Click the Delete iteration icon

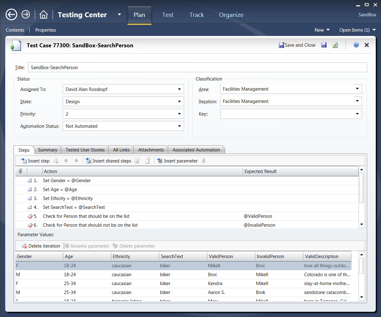pyautogui.click(x=24, y=246)
